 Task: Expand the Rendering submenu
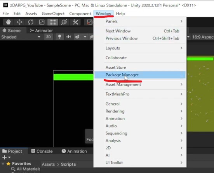140,111
